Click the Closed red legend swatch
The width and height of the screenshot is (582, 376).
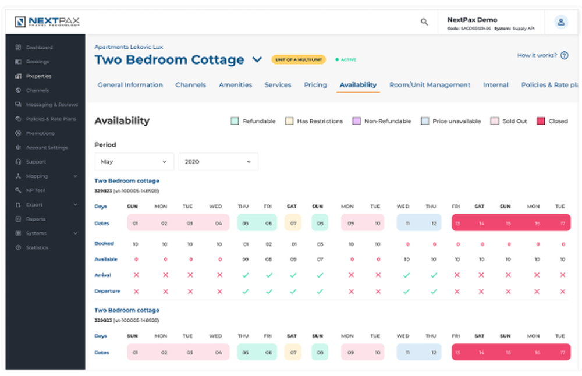click(x=541, y=121)
